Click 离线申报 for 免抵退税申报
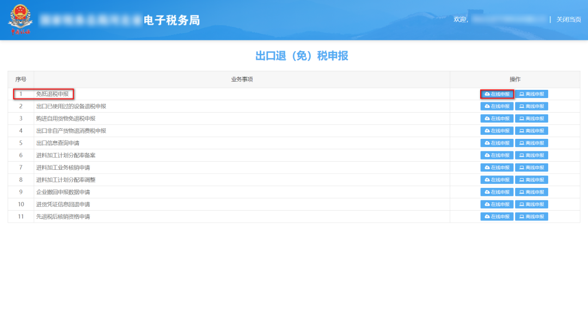The image size is (588, 331). click(x=531, y=94)
